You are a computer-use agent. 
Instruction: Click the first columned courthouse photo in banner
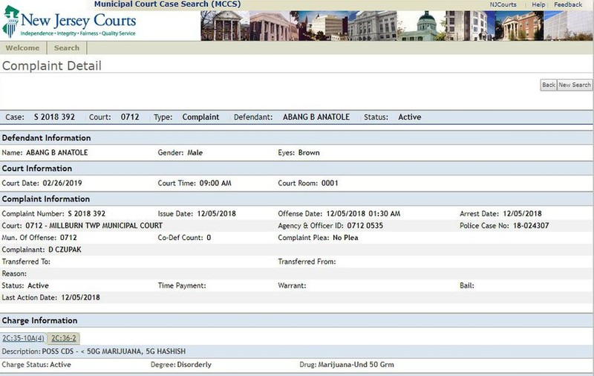225,26
